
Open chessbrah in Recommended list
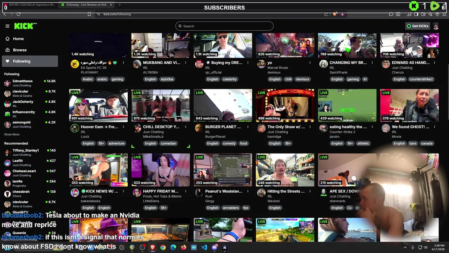click(x=30, y=194)
